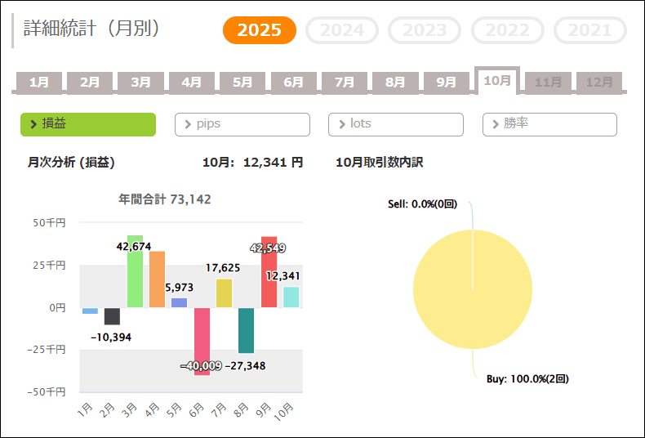This screenshot has height=438, width=645.
Task: Click the 10月 x-axis label under chart
Action: 285,412
